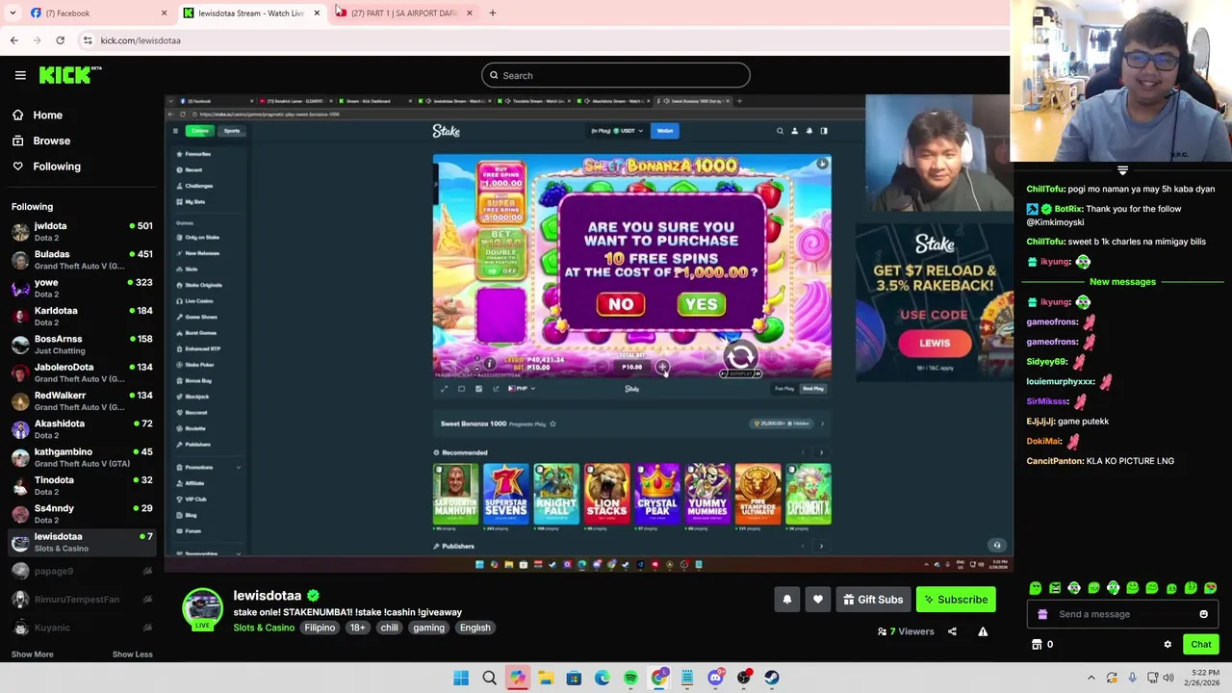Pick the first green Kick emote

pos(1036,588)
